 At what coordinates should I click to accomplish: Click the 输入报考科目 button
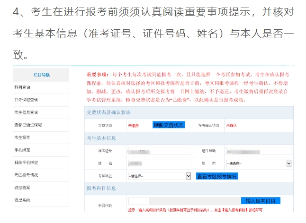click(x=260, y=200)
